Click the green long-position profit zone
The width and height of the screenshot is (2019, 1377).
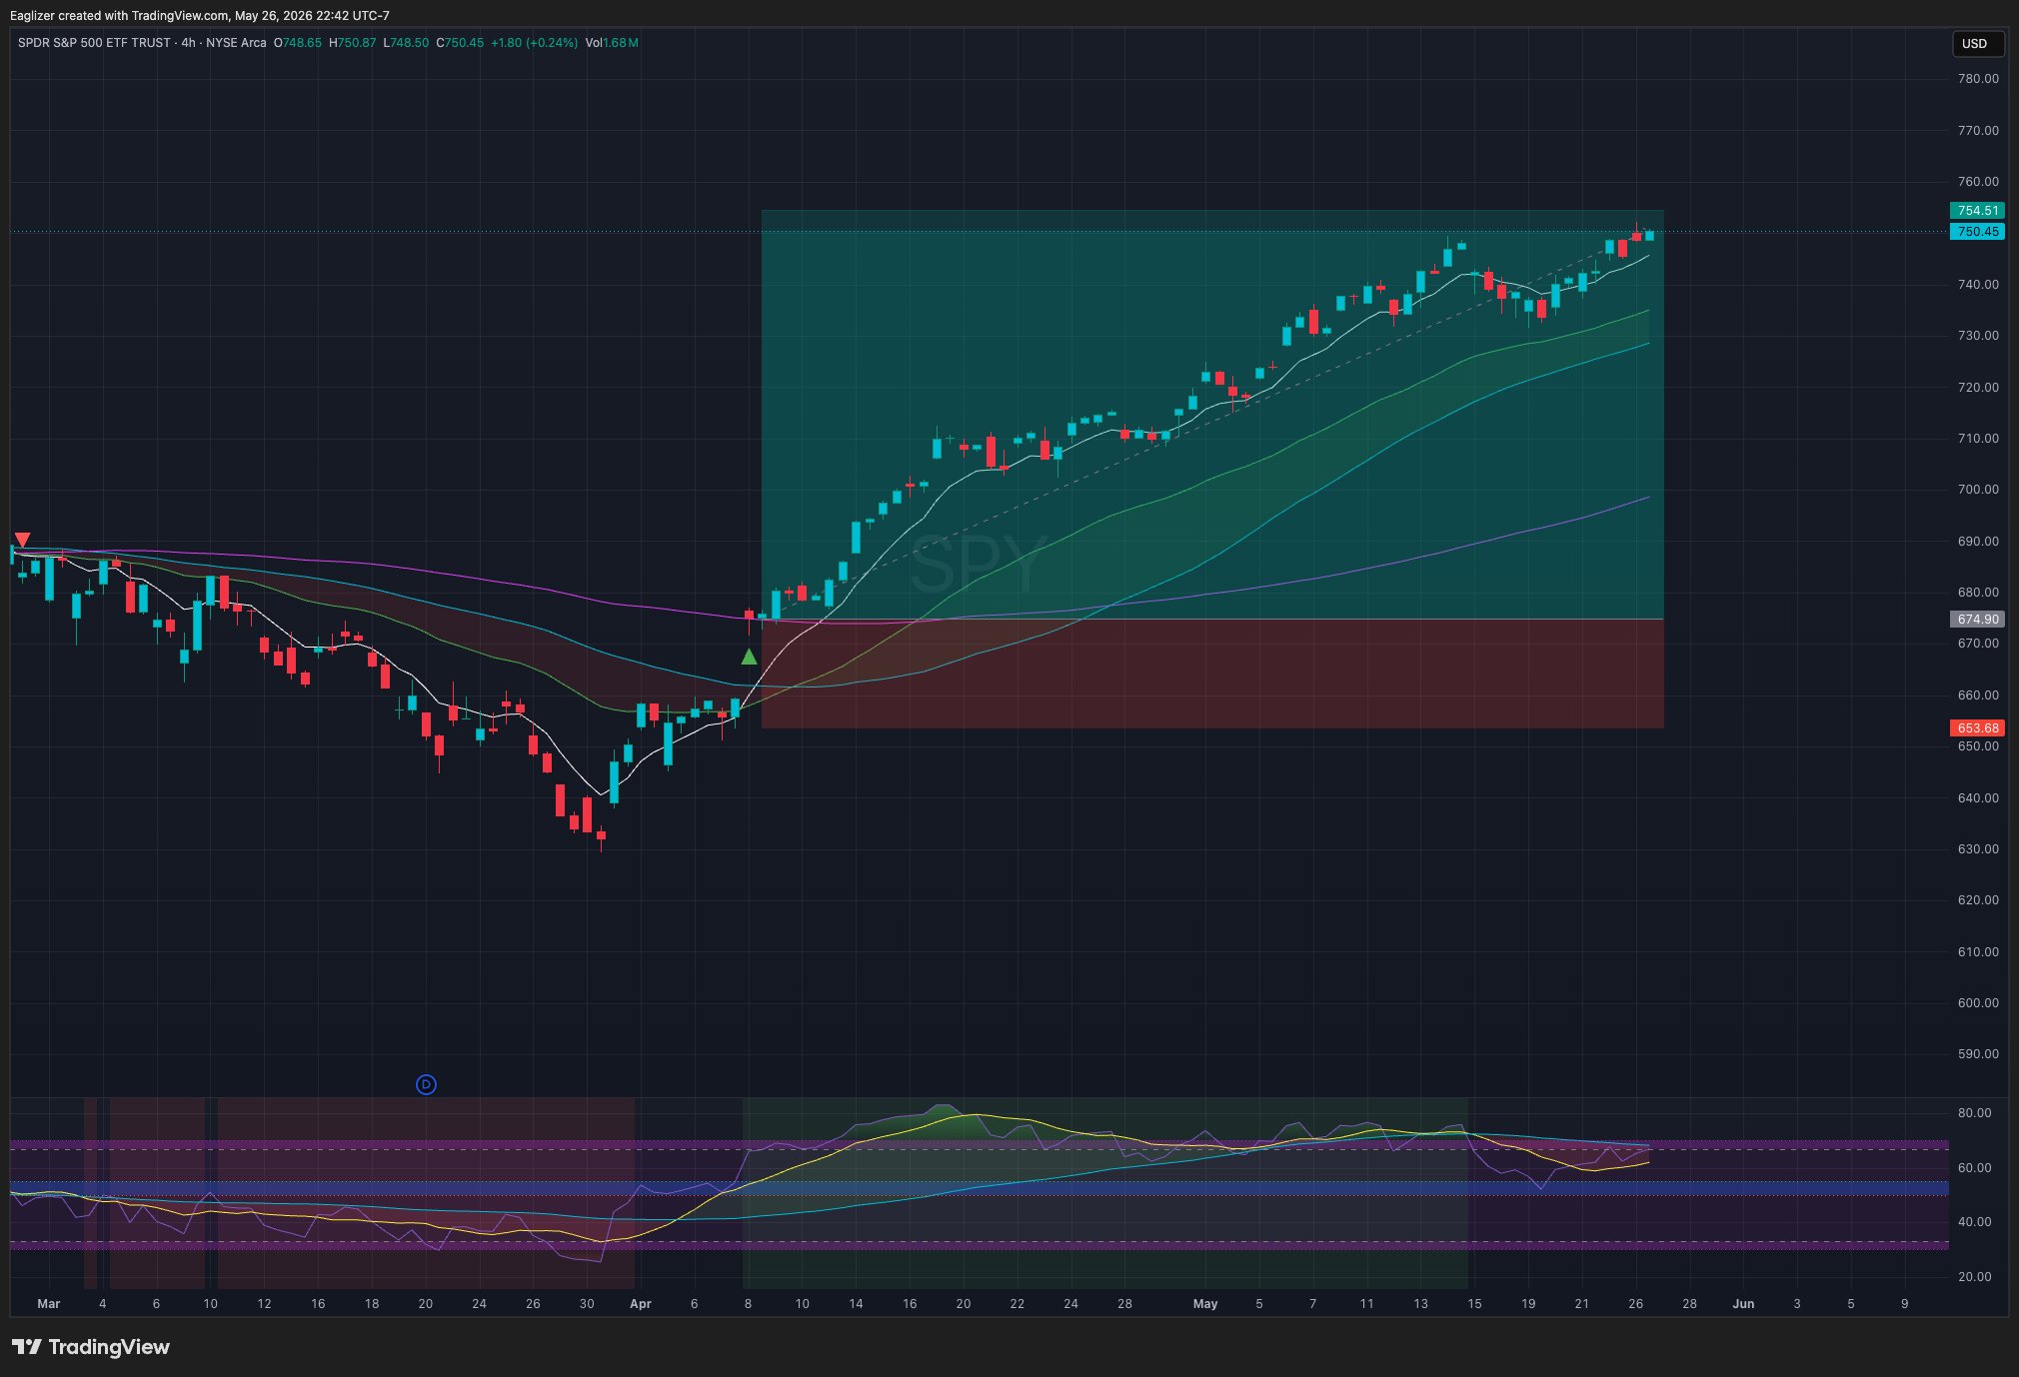point(1212,415)
